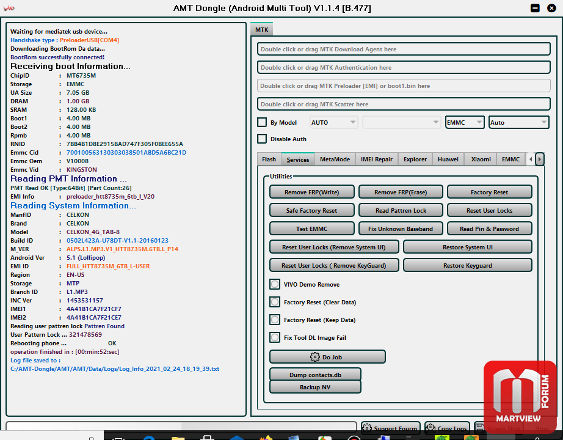Click the IMEI2 value 4A41B1CA7F21CE7
The width and height of the screenshot is (563, 440).
94,317
